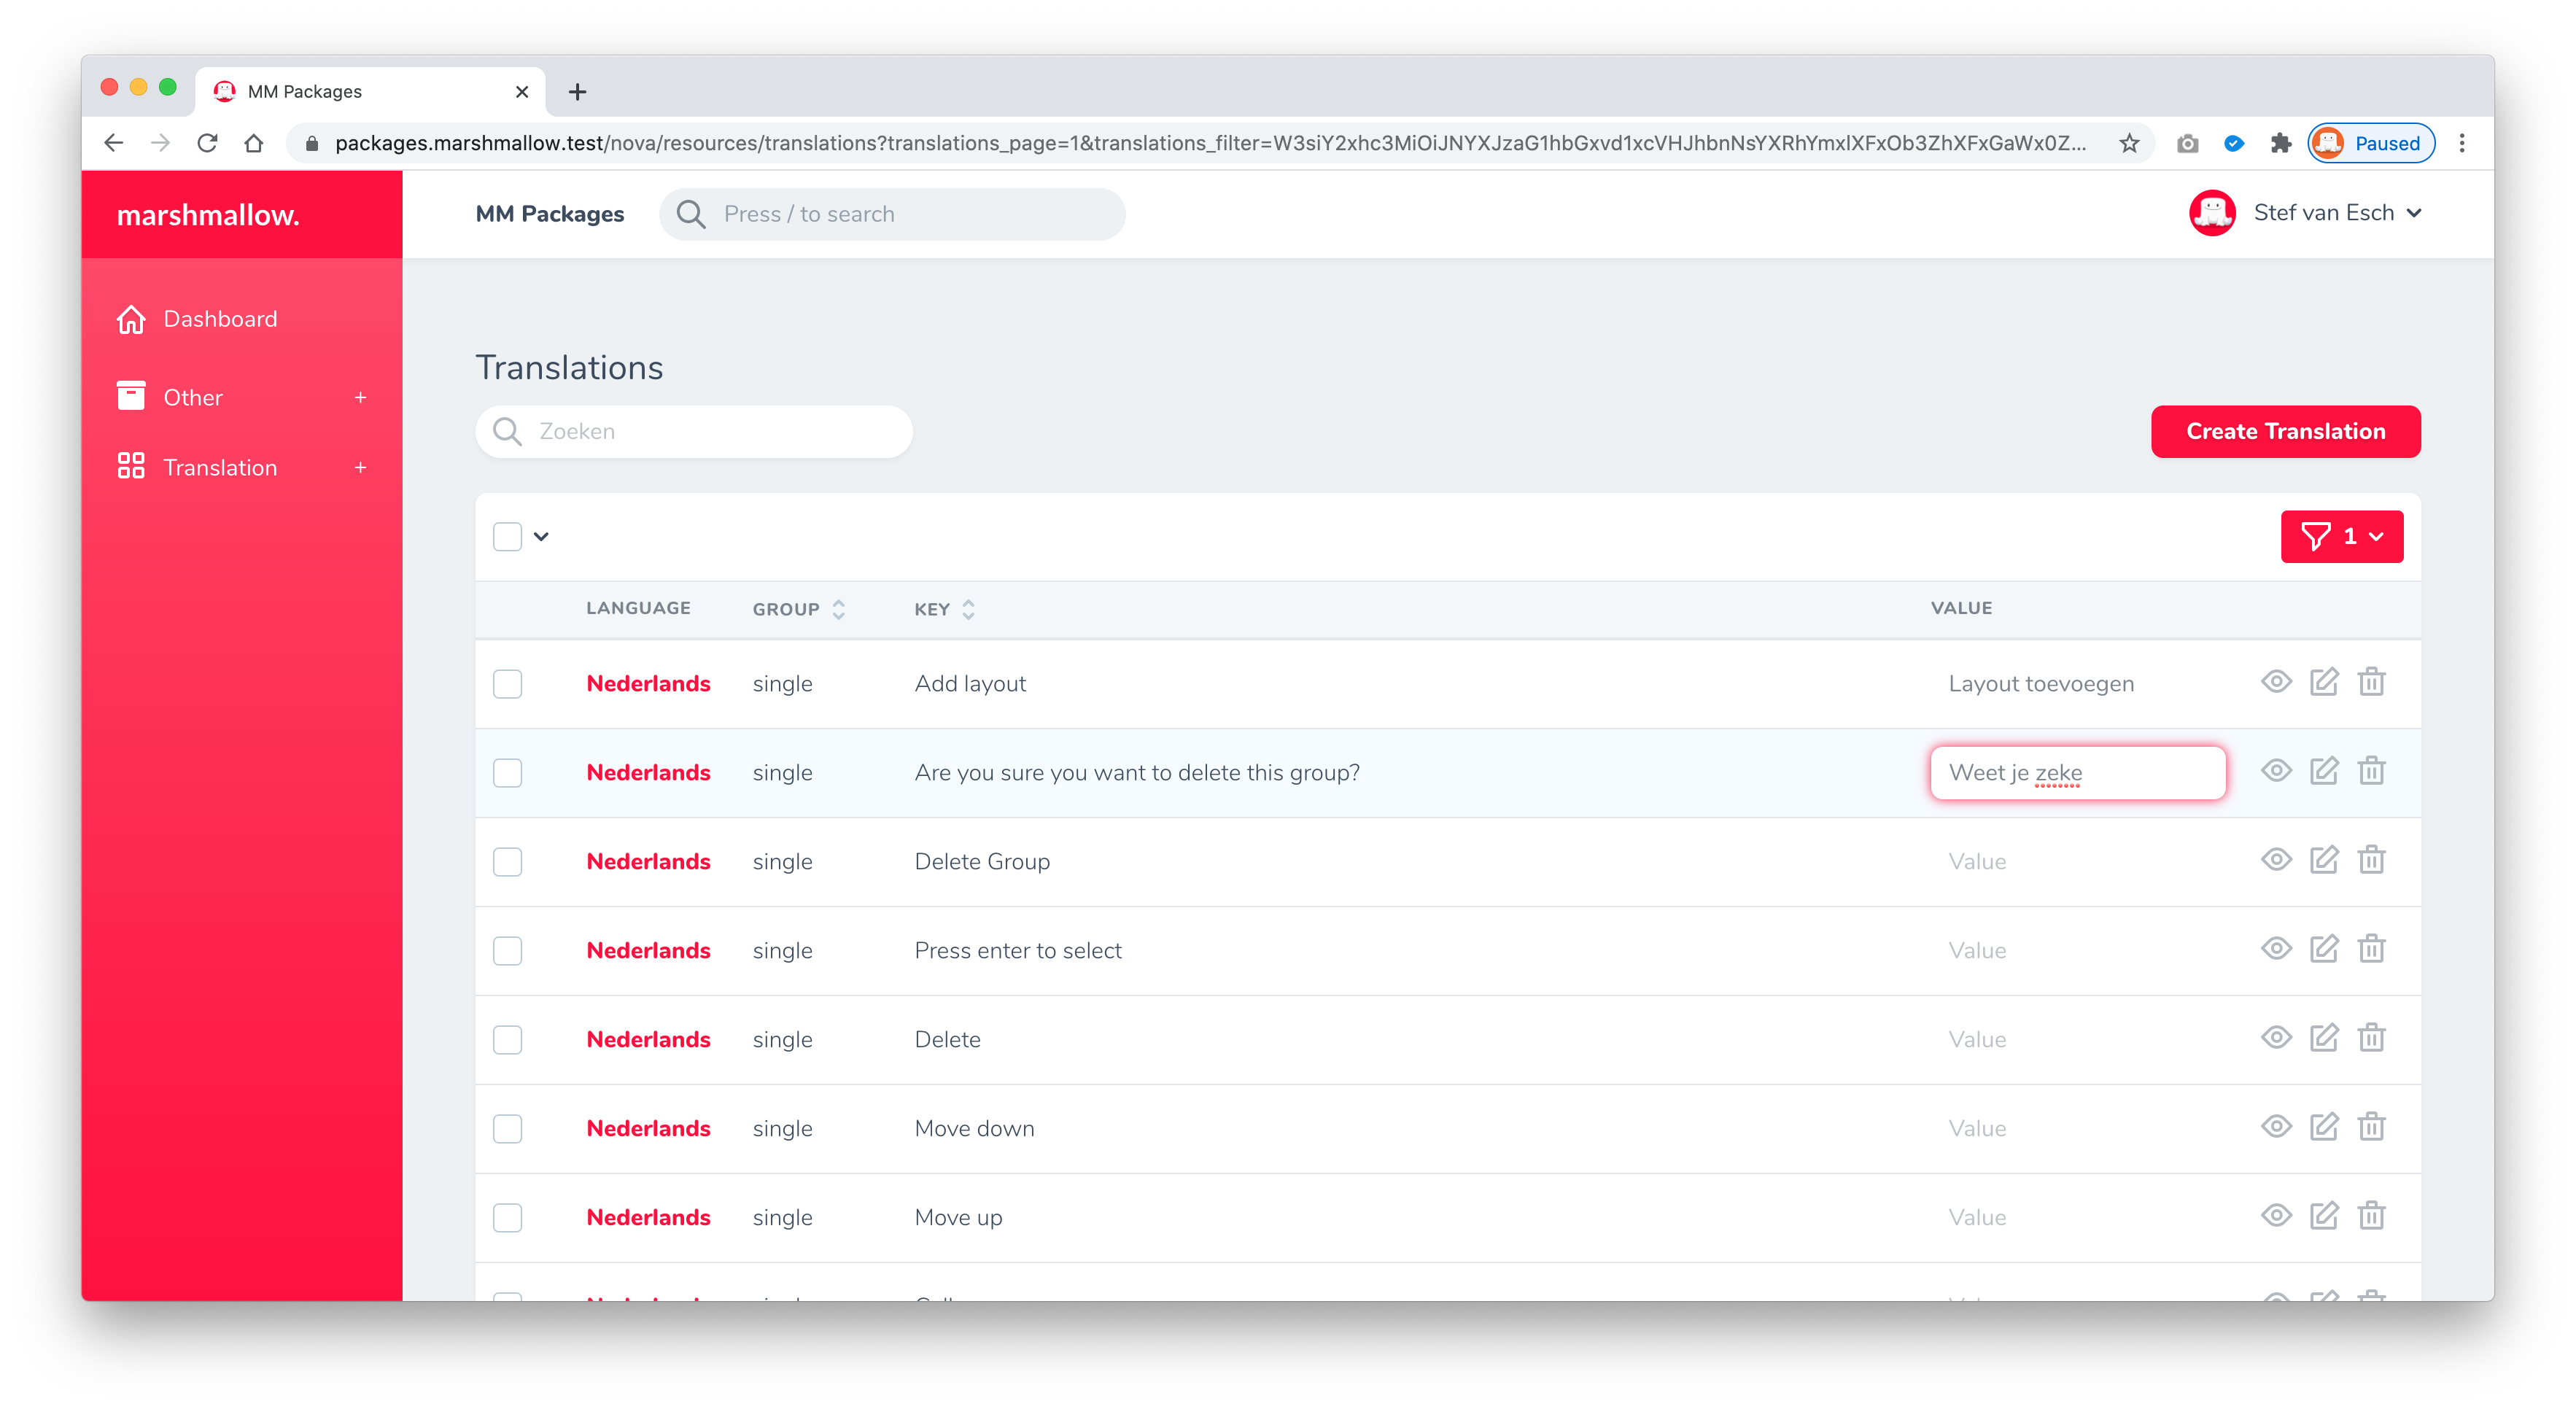Open the browser extensions puzzle icon
This screenshot has width=2576, height=1409.
2280,143
